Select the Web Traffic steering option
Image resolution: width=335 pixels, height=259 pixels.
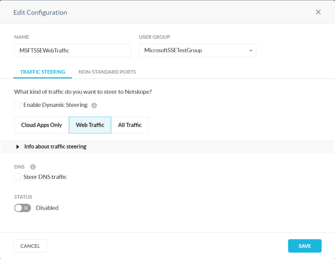point(90,125)
